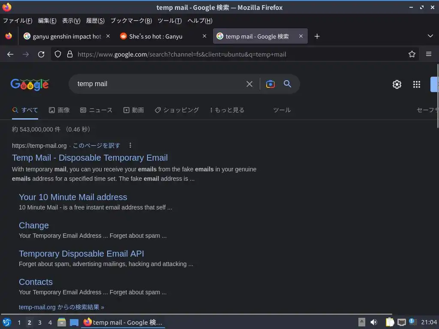The width and height of the screenshot is (439, 329).
Task: Bookmark this page with star icon
Action: click(x=412, y=54)
